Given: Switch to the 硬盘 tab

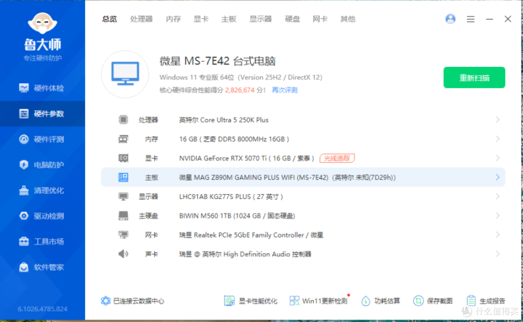Looking at the screenshot, I should click(292, 19).
